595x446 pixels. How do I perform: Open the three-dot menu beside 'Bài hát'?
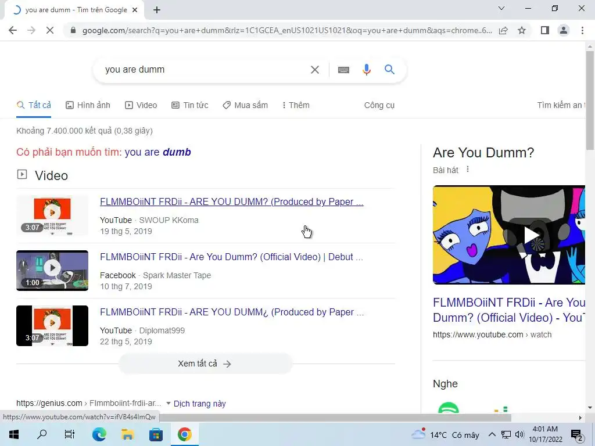tap(468, 169)
